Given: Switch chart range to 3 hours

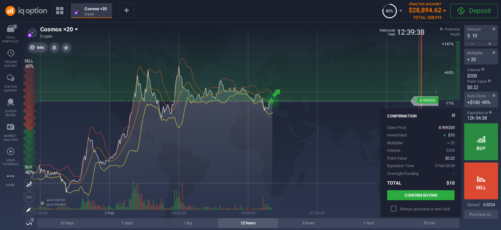Looking at the screenshot, I should tap(308, 223).
